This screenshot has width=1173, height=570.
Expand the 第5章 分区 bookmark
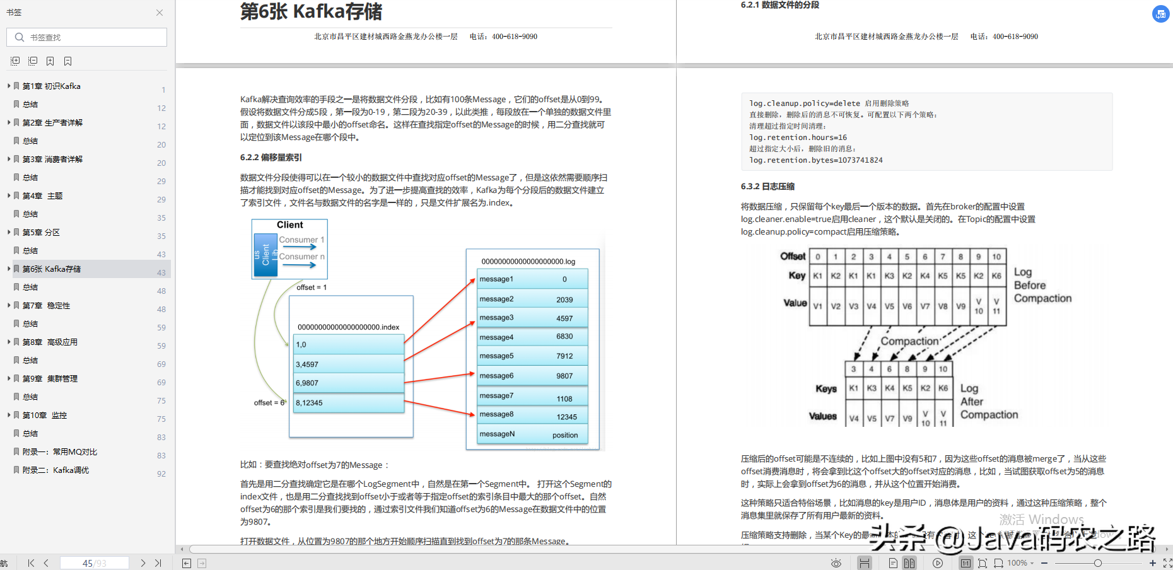(x=8, y=232)
